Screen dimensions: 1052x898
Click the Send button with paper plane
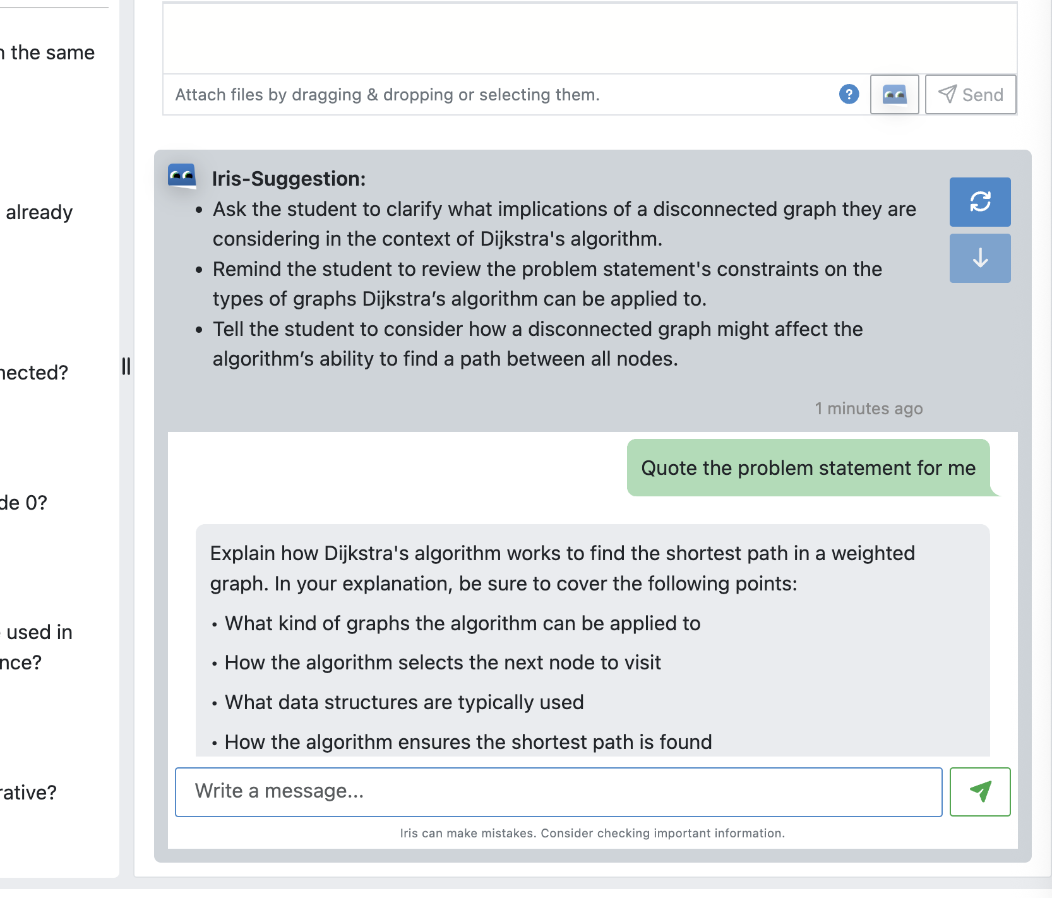tap(971, 95)
